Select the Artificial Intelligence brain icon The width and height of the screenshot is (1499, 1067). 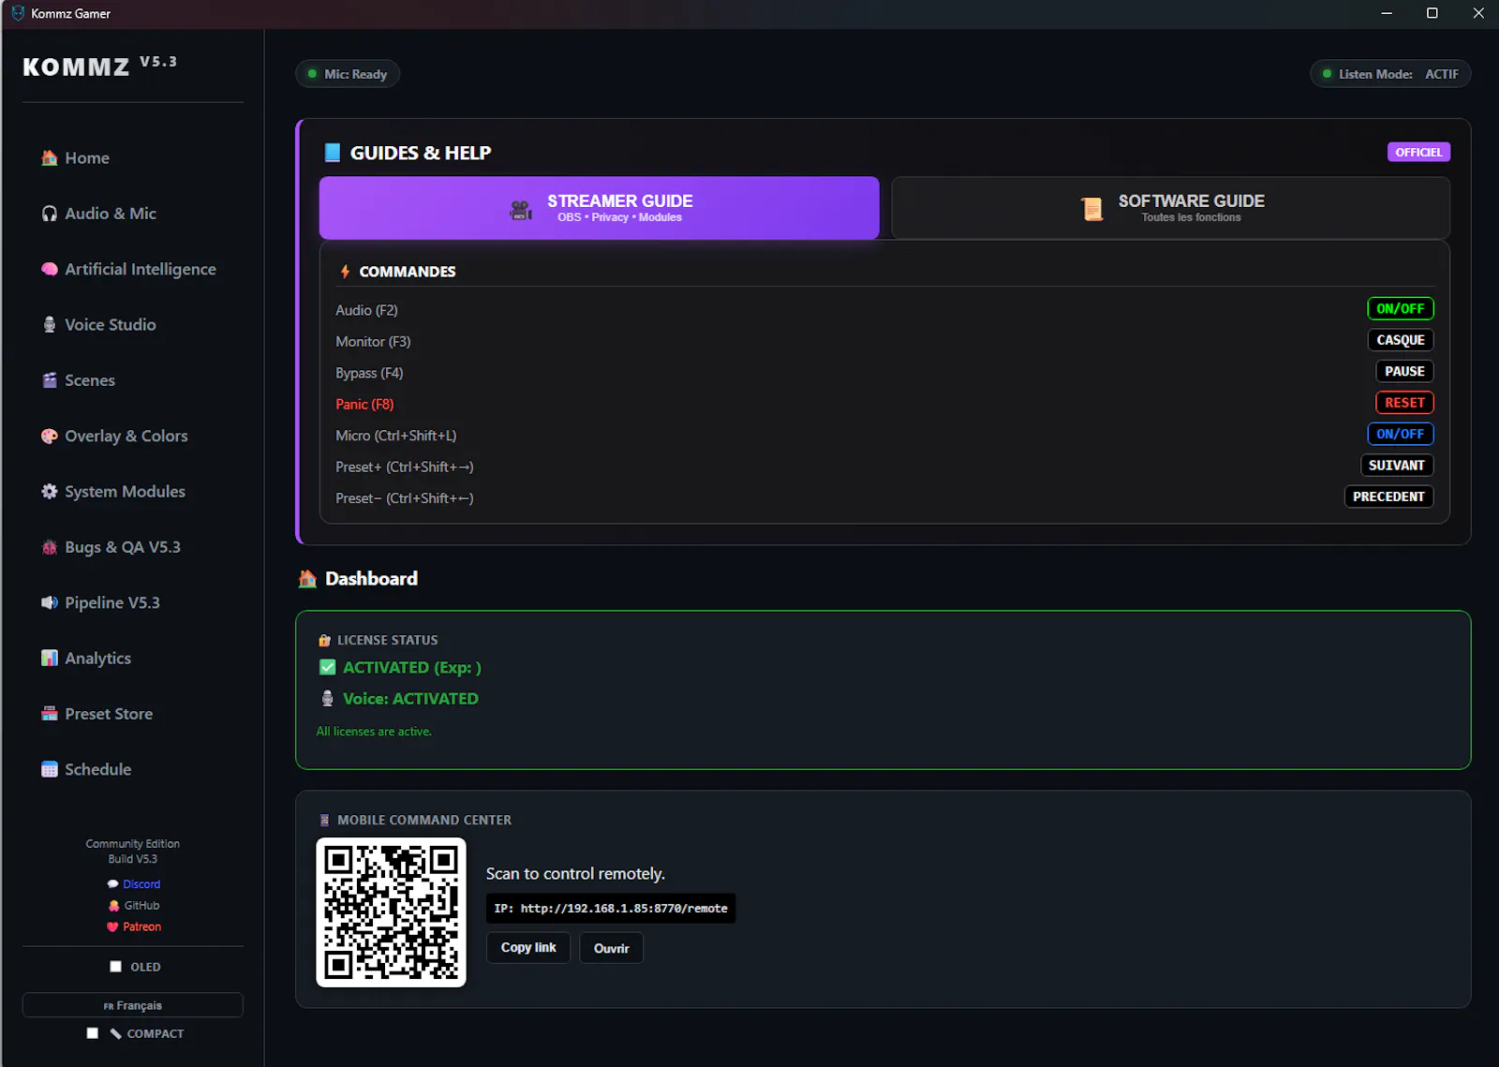pos(50,269)
